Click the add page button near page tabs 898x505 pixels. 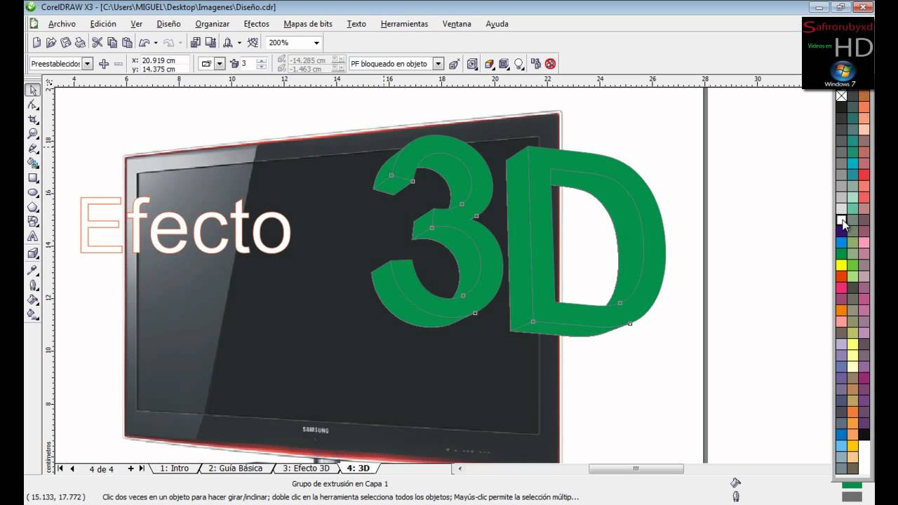coord(130,468)
